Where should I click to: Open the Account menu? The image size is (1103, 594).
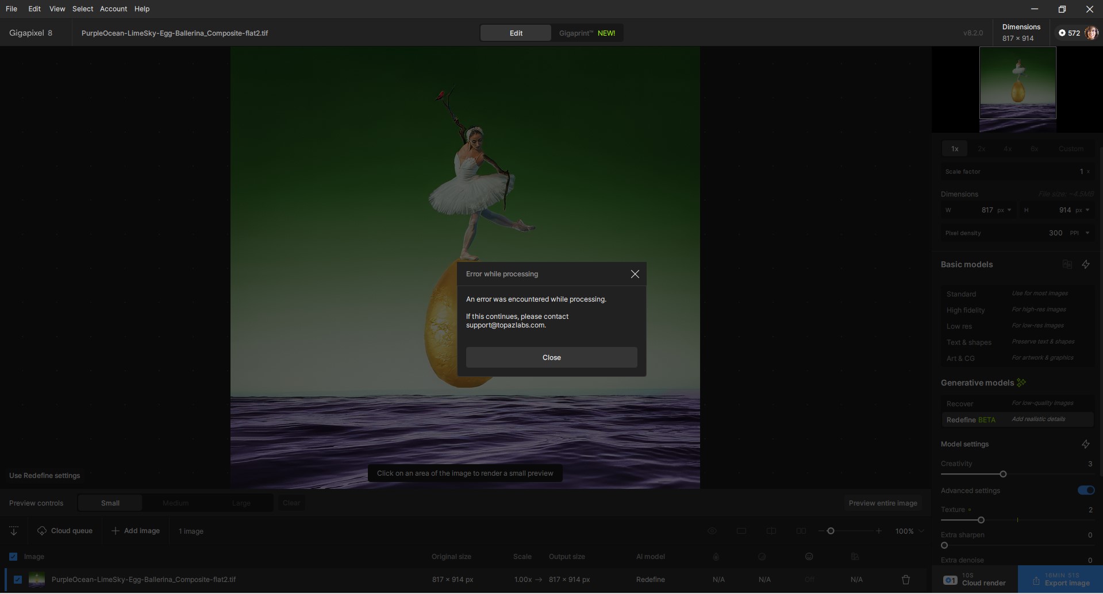(x=113, y=9)
